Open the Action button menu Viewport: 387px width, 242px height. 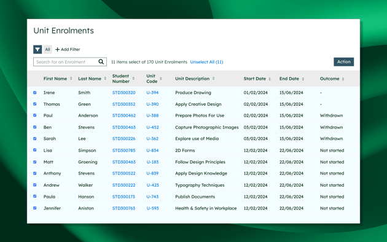(343, 61)
